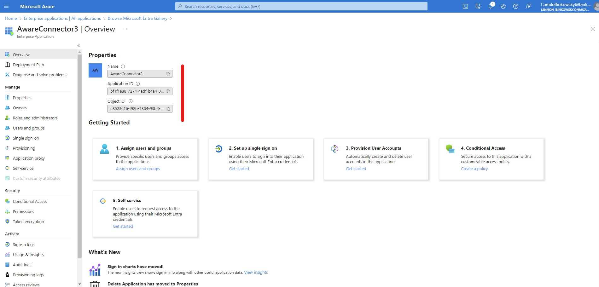Open the portal Settings gear icon
The height and width of the screenshot is (287, 599).
(x=503, y=6)
